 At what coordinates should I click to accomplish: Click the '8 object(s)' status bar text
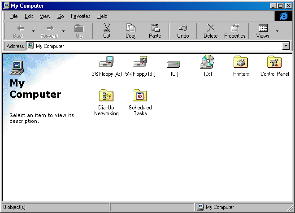pos(14,207)
